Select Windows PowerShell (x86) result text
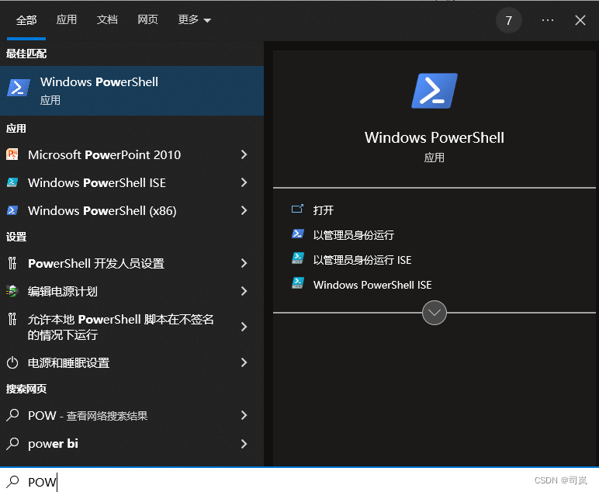The height and width of the screenshot is (492, 599). (x=102, y=210)
